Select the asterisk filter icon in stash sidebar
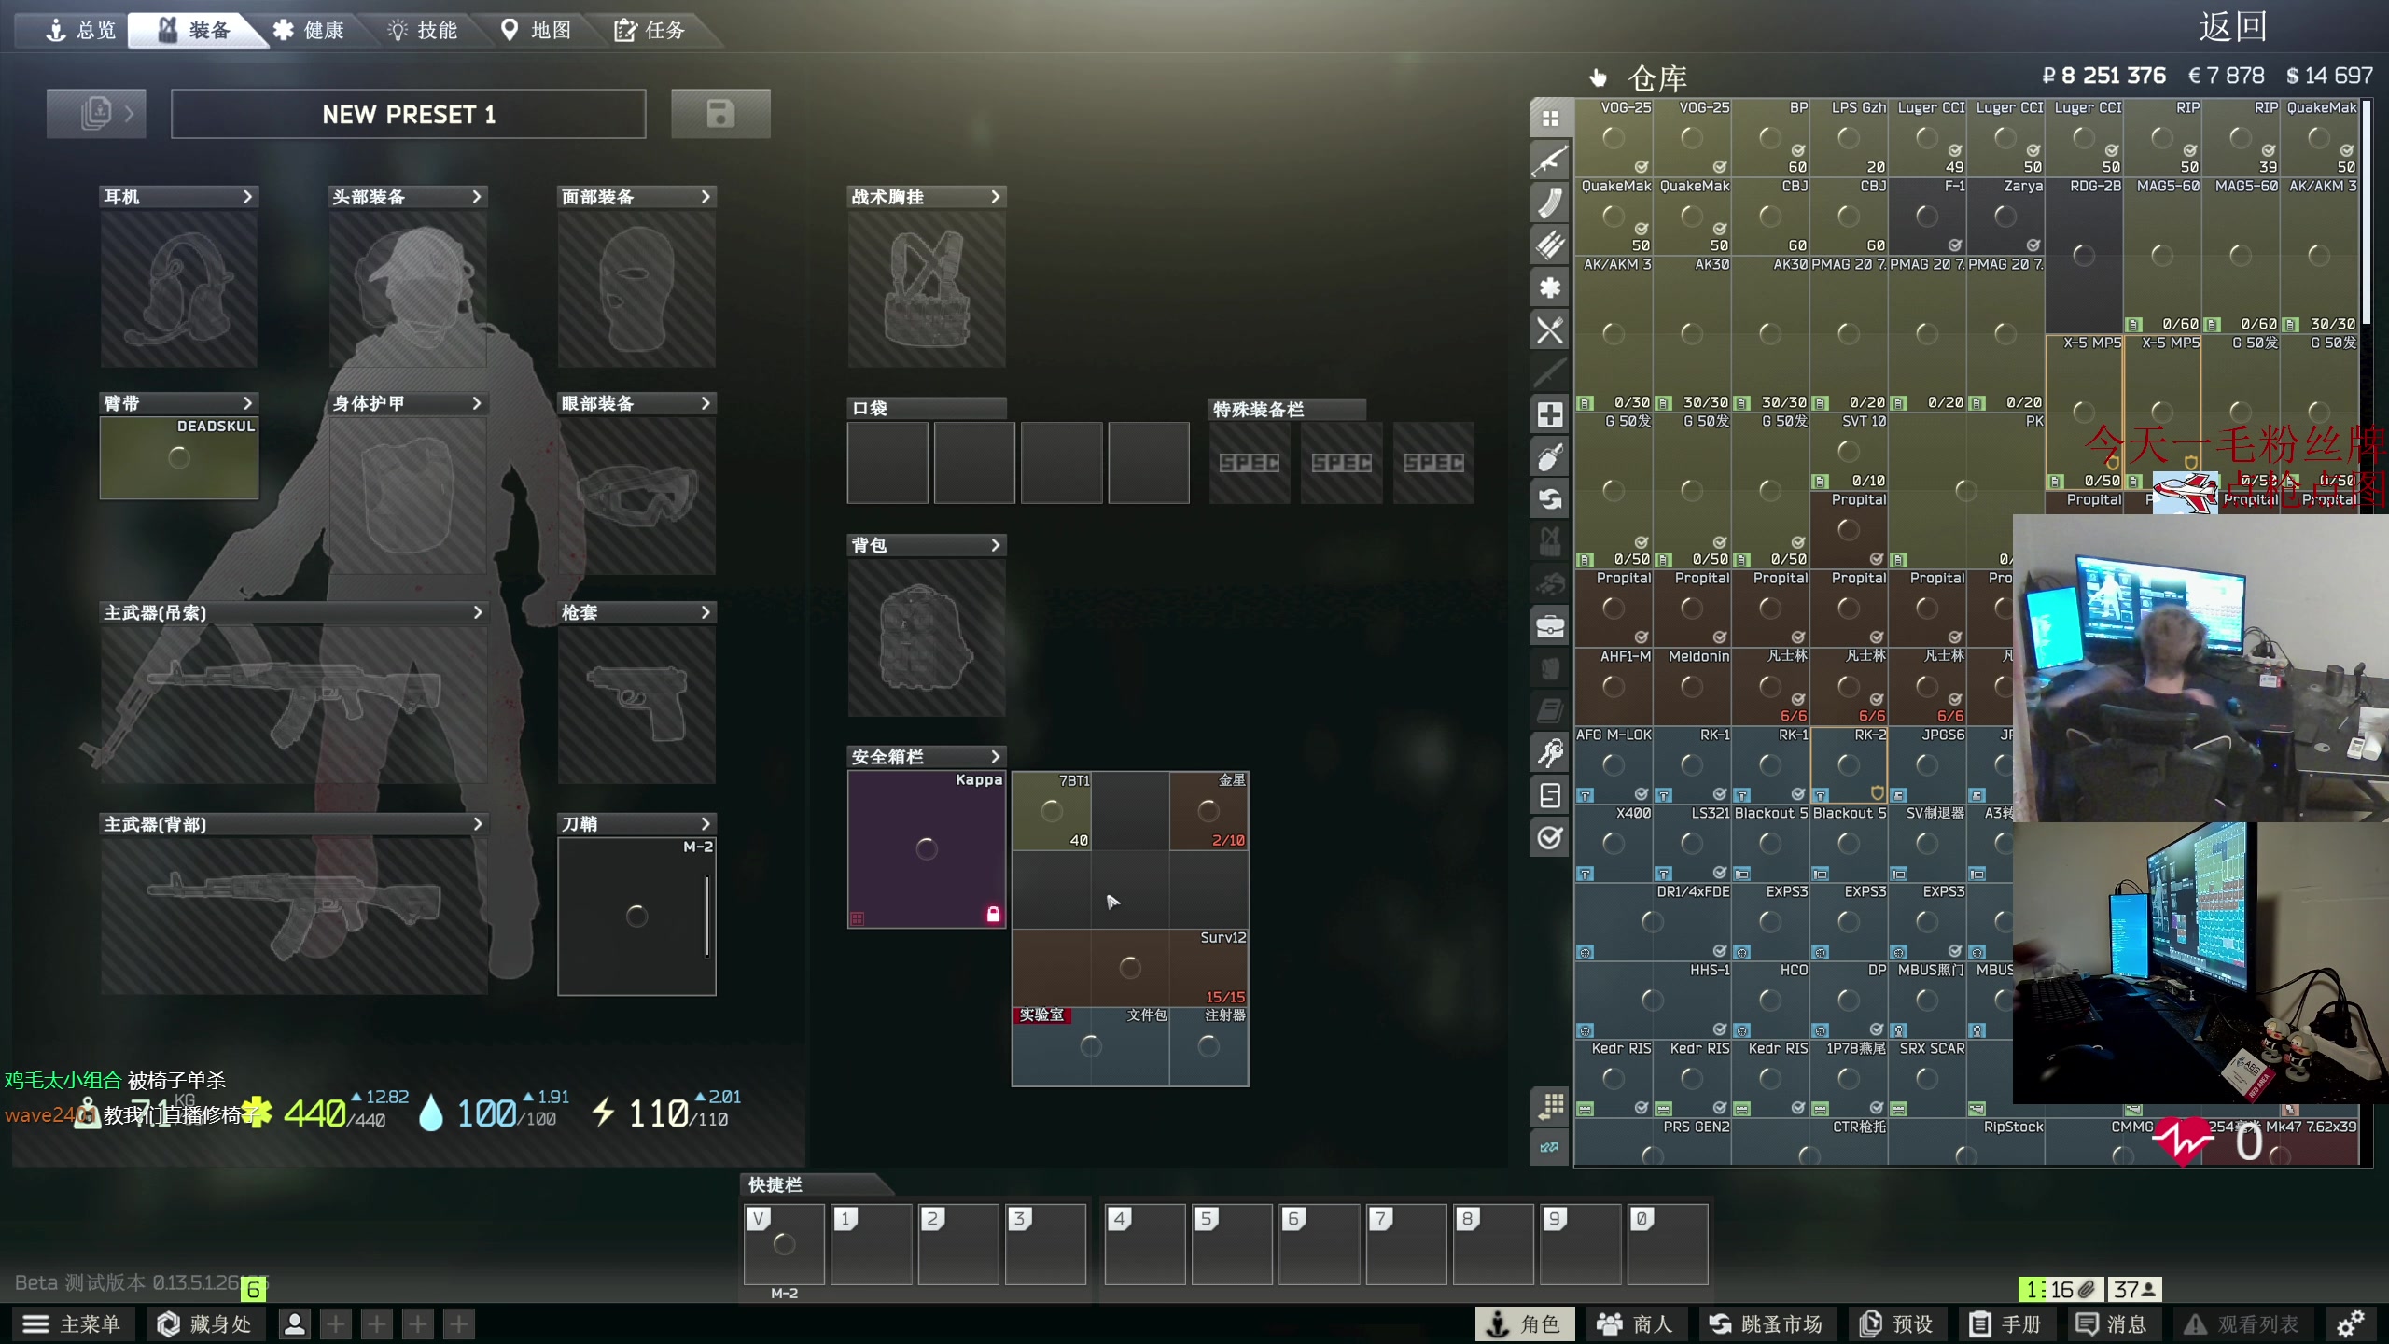Screen dimensions: 2389x1344 coord(1550,287)
